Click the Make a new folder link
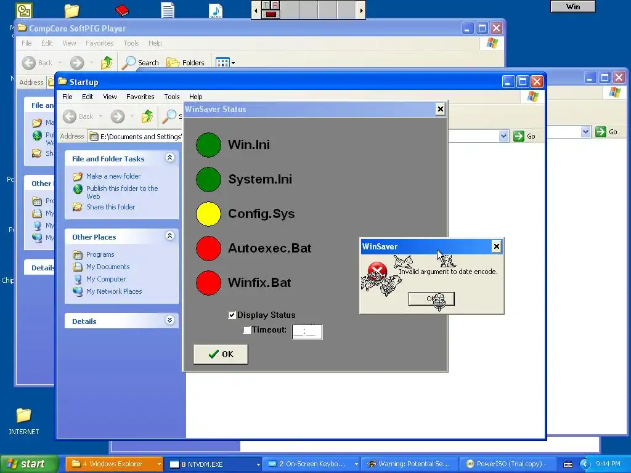Screen dimensions: 631x473 point(113,176)
